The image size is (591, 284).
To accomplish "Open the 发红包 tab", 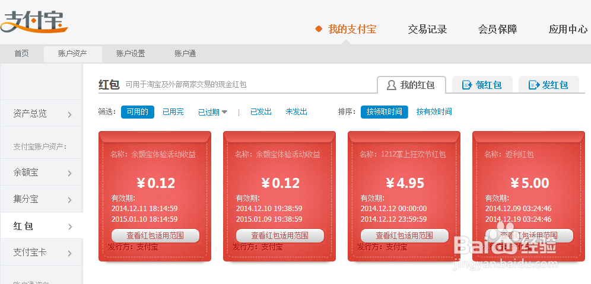I will (549, 85).
